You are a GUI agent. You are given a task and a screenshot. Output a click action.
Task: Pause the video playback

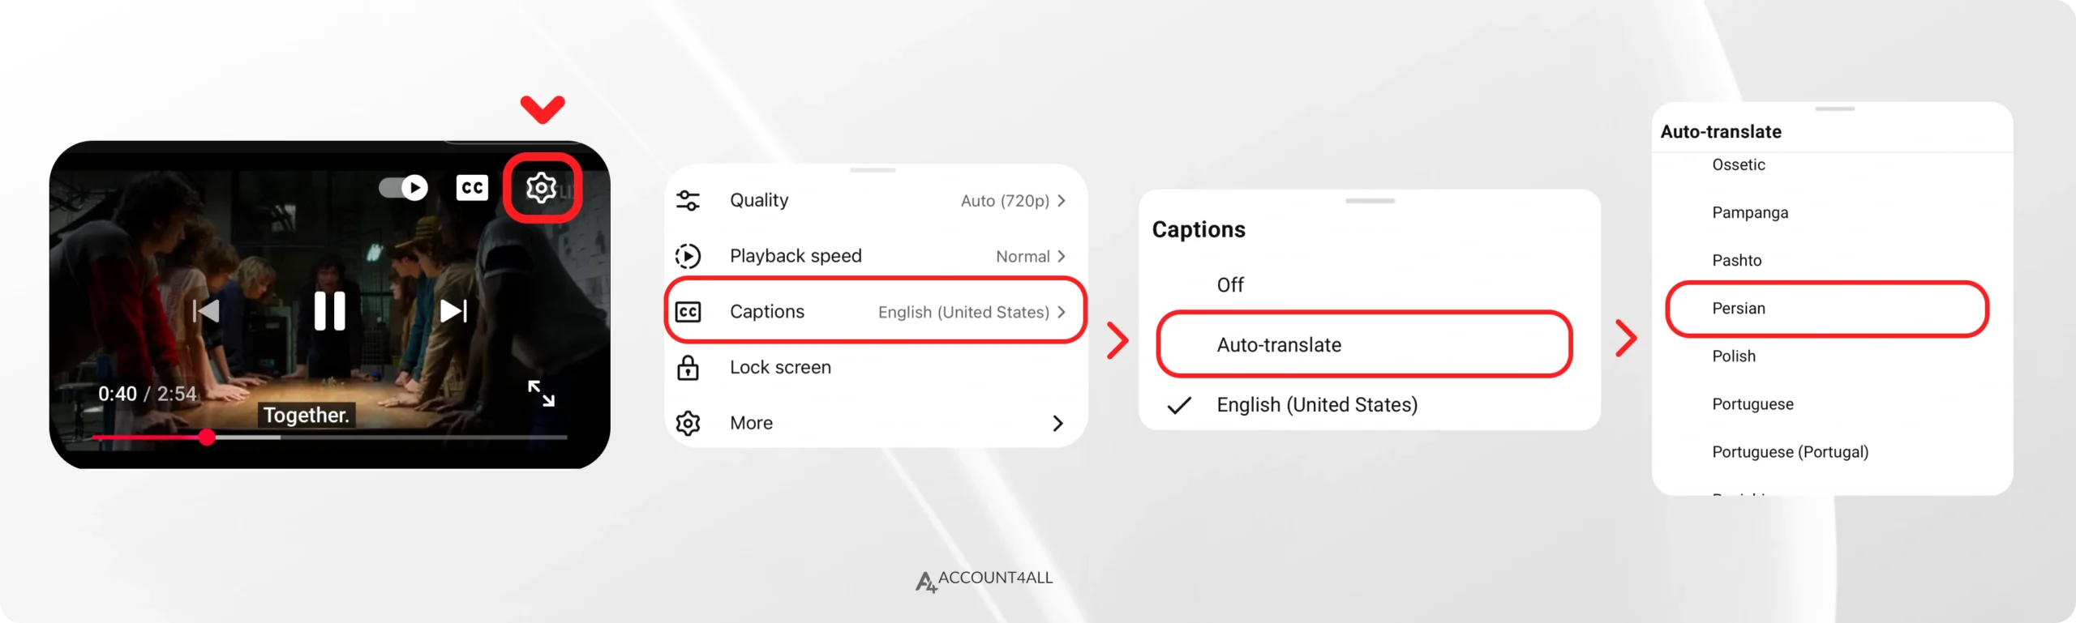[329, 311]
